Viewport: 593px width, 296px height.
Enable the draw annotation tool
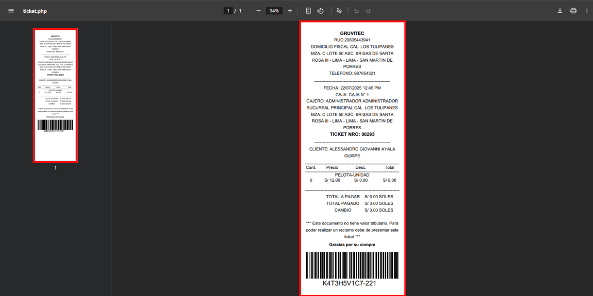[339, 11]
